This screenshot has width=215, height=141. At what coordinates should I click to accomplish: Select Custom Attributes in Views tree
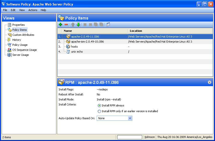pyautogui.click(x=23, y=35)
